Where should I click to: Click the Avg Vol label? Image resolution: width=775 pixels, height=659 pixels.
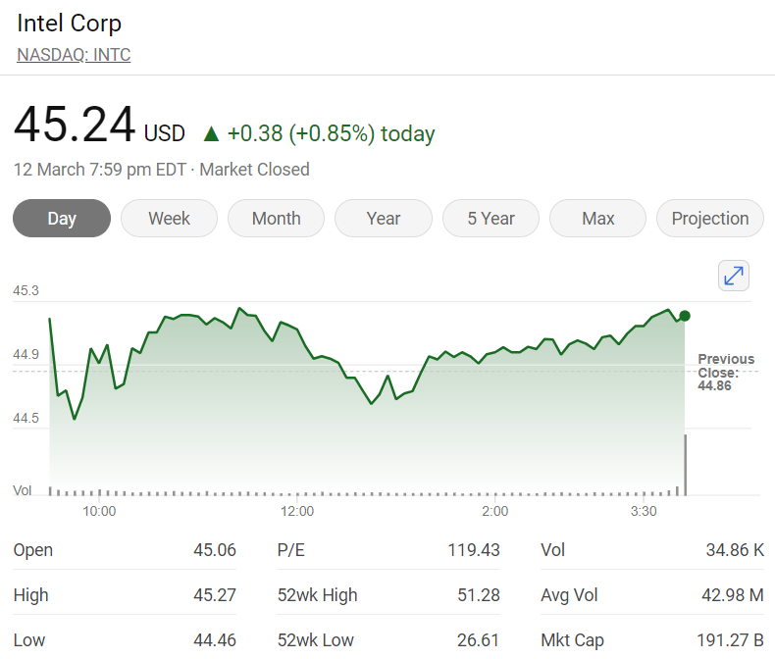coord(569,595)
